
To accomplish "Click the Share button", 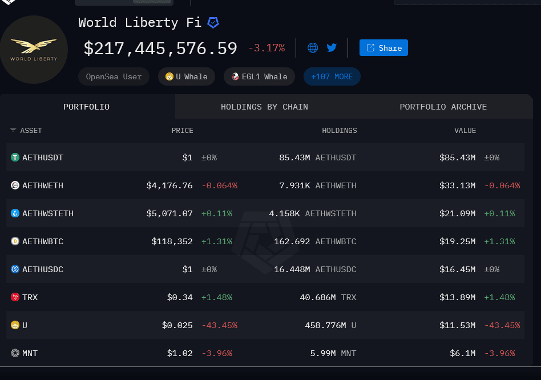I will pos(383,47).
